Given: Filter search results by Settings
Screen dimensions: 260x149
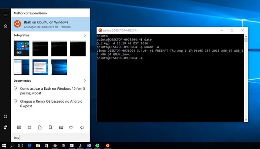Looking at the screenshot, I should [x=29, y=127].
